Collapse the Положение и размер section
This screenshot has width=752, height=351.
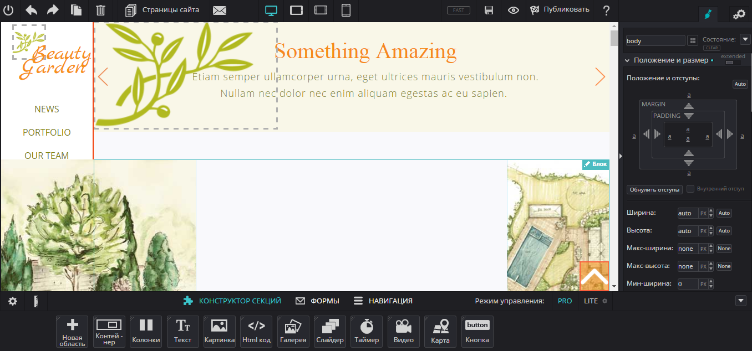(x=627, y=60)
